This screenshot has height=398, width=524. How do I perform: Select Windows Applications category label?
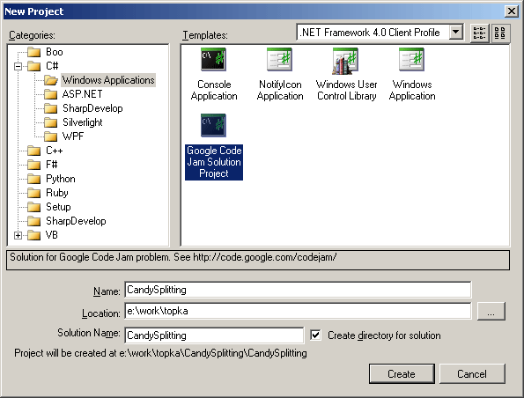point(108,80)
